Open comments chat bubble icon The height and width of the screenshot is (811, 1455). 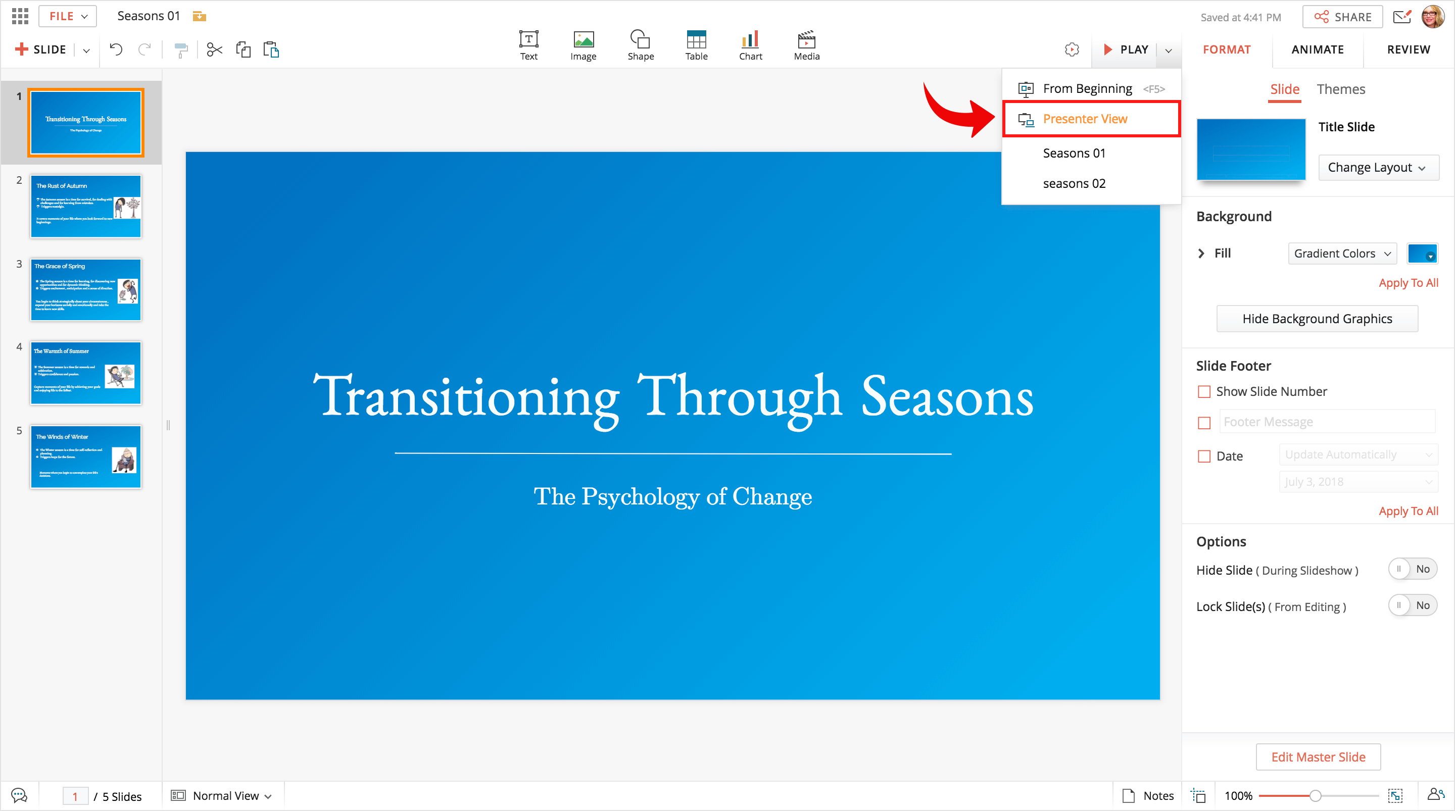[19, 795]
